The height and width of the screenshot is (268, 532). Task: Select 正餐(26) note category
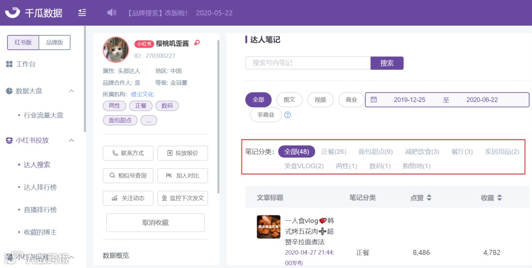click(333, 152)
